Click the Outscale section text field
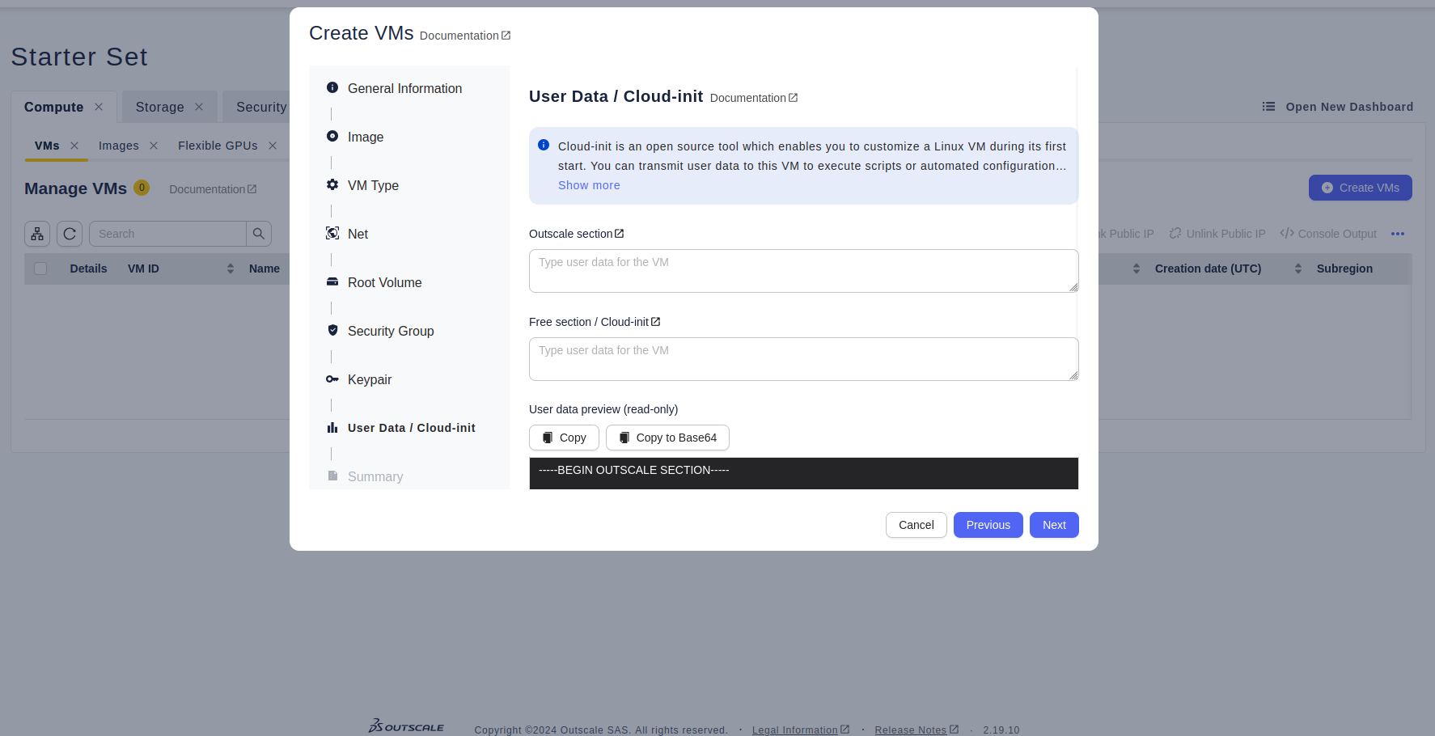 [x=803, y=271]
